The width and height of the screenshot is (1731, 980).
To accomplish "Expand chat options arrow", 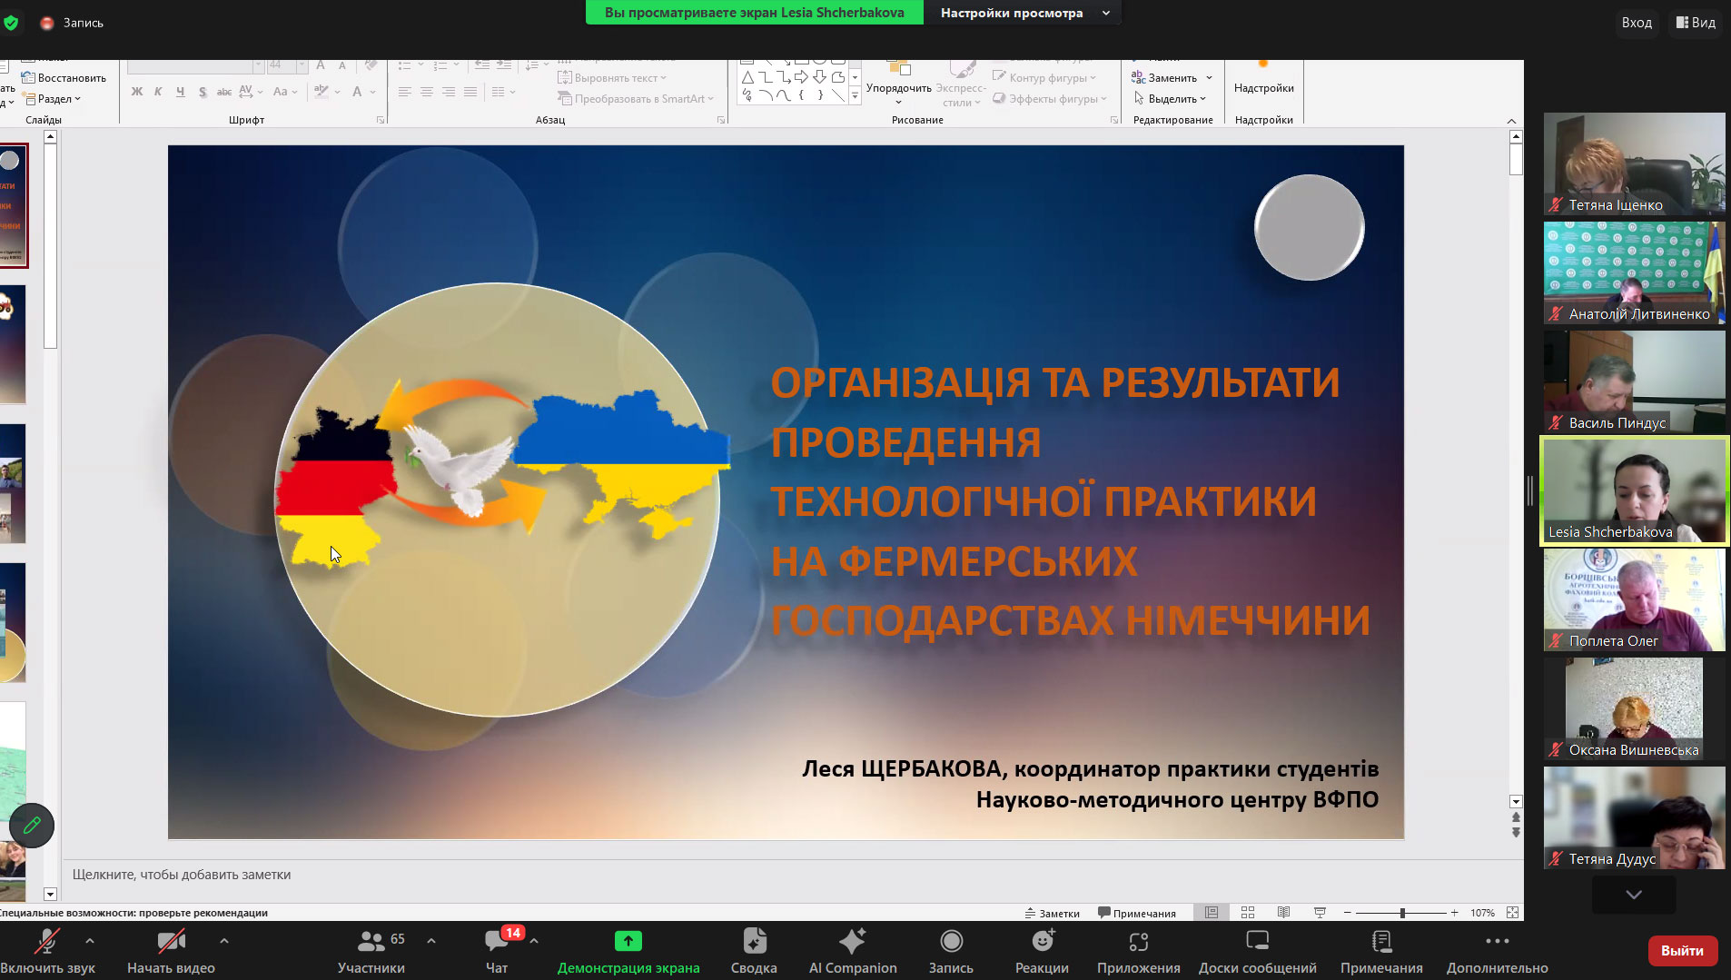I will [534, 941].
